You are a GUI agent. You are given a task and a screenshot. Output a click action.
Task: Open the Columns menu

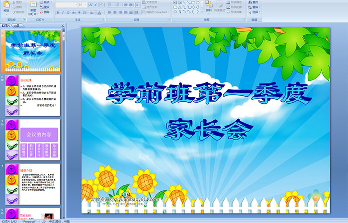pyautogui.click(x=138, y=12)
